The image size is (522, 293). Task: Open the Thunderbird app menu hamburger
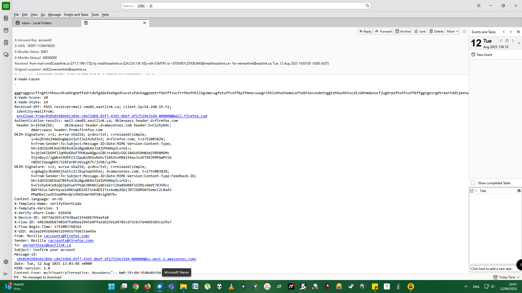click(x=479, y=6)
